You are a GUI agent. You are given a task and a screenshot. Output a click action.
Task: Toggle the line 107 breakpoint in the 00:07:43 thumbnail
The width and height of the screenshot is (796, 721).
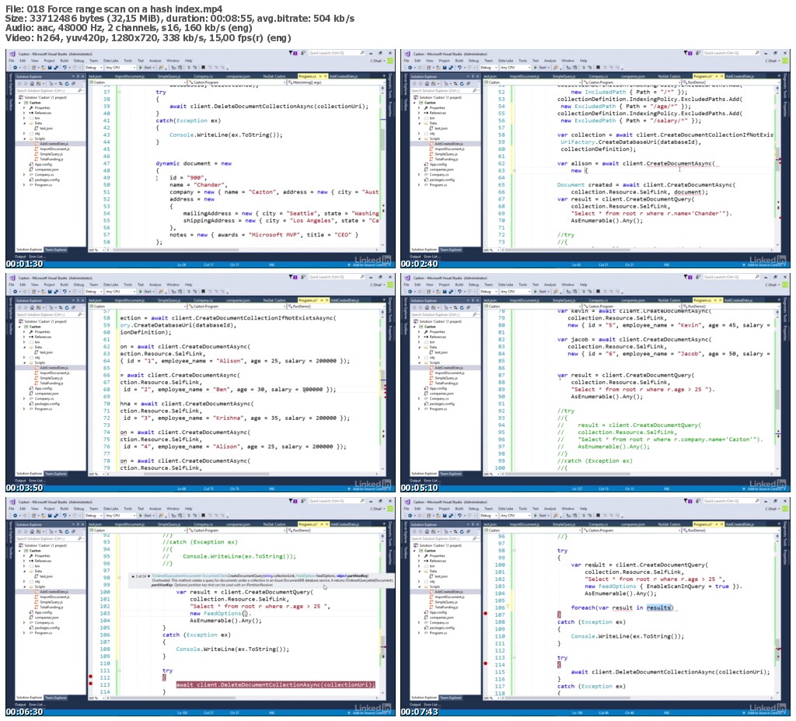coord(485,614)
